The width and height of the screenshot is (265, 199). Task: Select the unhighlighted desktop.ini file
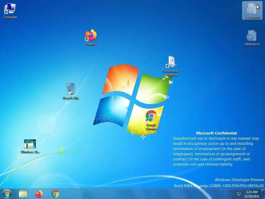pos(252,38)
